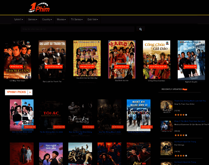Open the Movies menu

pyautogui.click(x=61, y=20)
